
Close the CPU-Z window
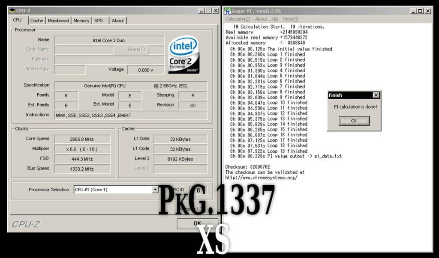pyautogui.click(x=216, y=11)
